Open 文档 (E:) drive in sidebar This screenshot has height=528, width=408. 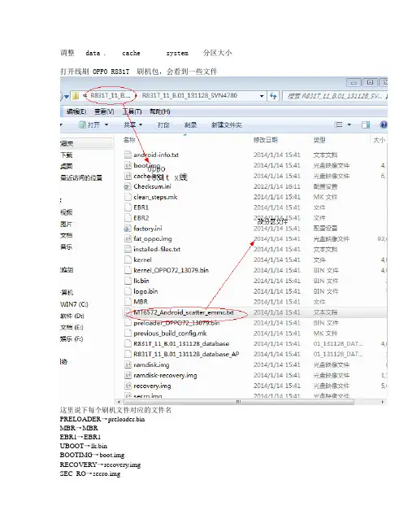point(72,327)
